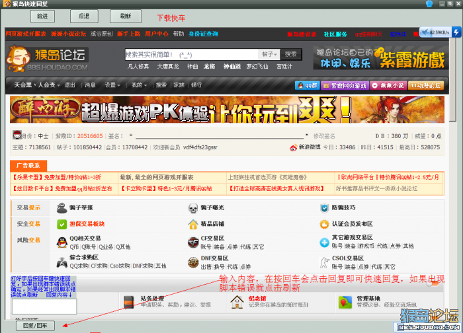
Task: Expand the 天会黑、人会变 username menu
Action: coord(37,85)
